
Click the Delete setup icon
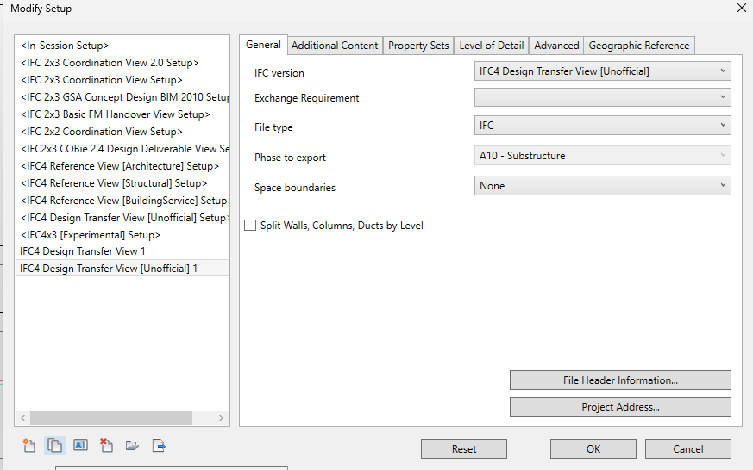106,446
